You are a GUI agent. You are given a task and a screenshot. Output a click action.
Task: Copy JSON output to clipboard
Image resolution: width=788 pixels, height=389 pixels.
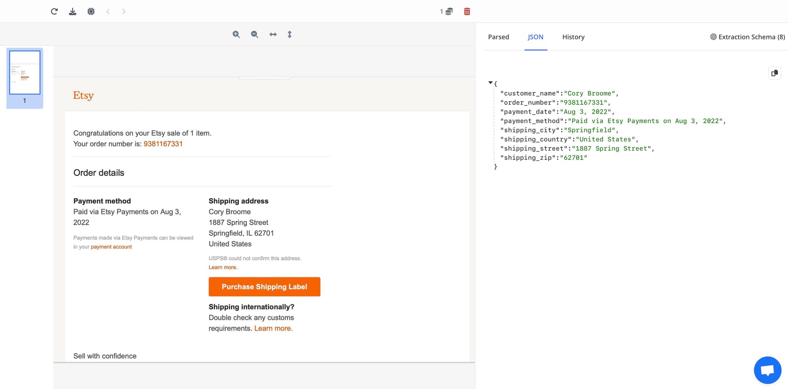774,73
